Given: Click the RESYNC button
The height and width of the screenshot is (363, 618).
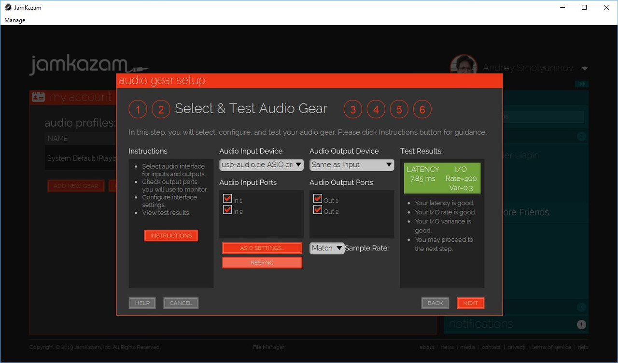Looking at the screenshot, I should tap(262, 262).
